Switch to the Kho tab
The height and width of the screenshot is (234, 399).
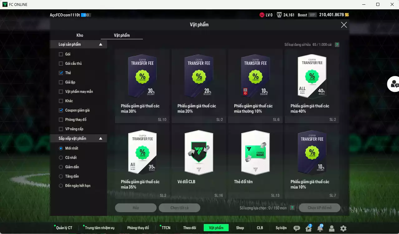[80, 35]
